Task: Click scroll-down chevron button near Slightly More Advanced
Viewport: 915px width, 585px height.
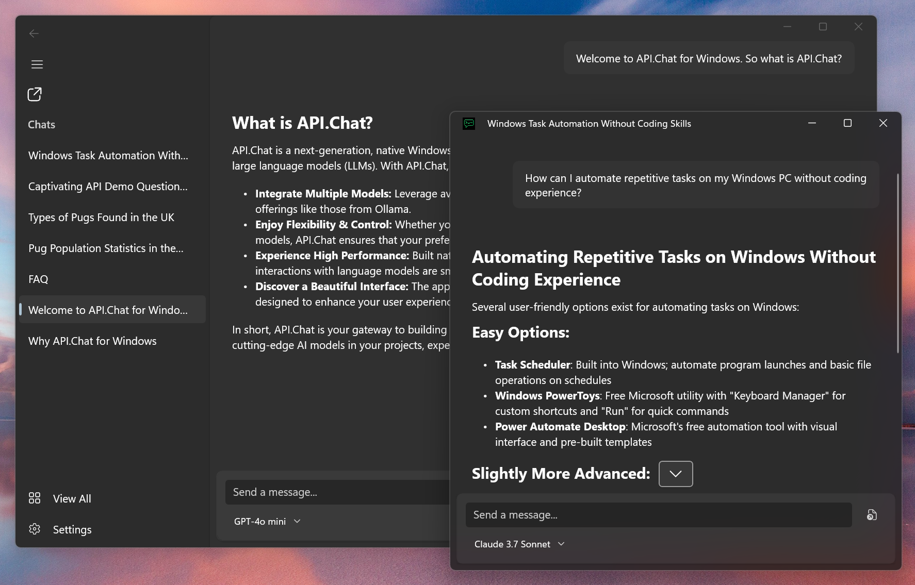Action: coord(676,474)
